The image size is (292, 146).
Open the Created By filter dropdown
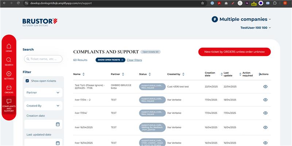(43, 106)
